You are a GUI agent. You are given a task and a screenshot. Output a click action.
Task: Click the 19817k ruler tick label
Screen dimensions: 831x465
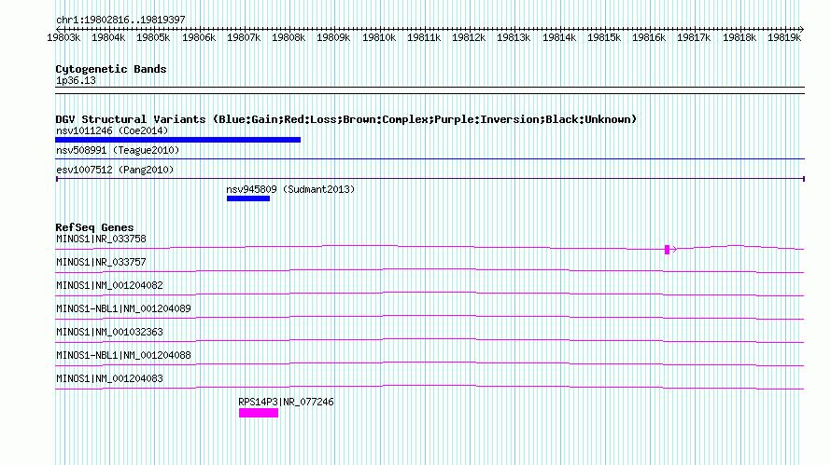[x=694, y=37]
